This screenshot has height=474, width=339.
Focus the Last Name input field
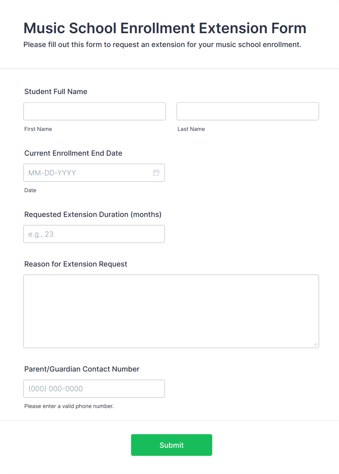[248, 111]
